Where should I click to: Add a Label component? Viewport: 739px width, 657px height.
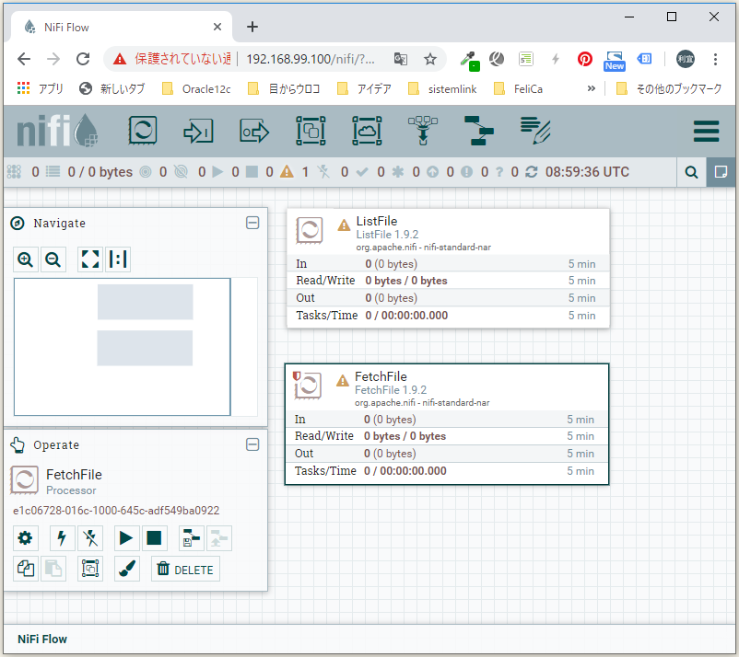[x=535, y=131]
